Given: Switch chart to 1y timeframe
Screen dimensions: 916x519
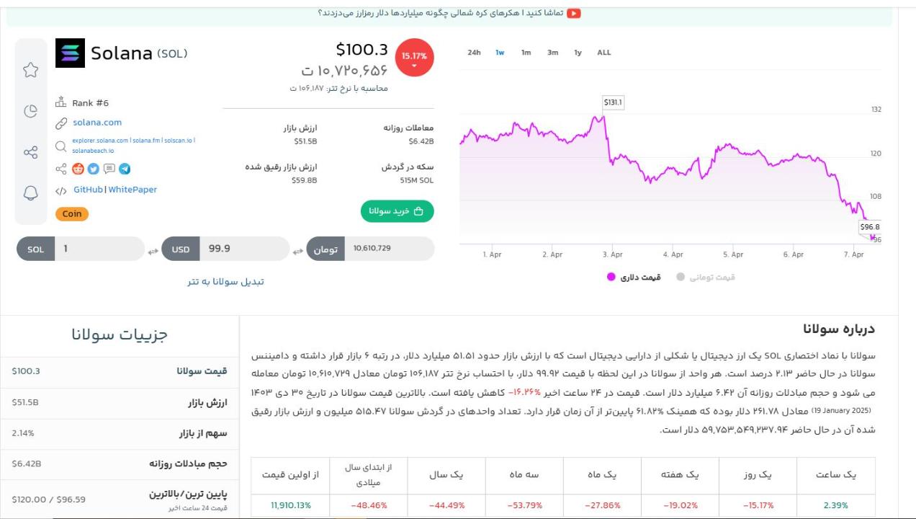Looking at the screenshot, I should coord(578,53).
